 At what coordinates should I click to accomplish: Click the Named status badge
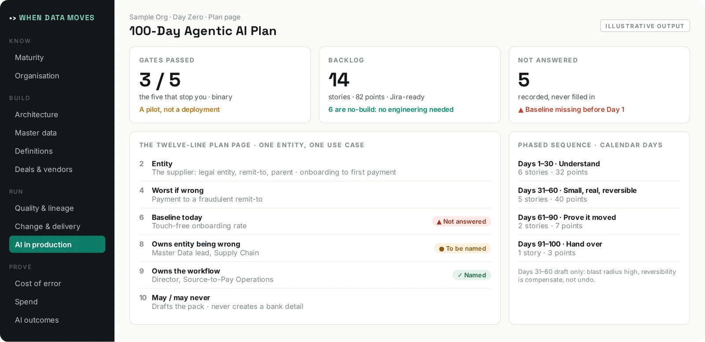coord(471,275)
